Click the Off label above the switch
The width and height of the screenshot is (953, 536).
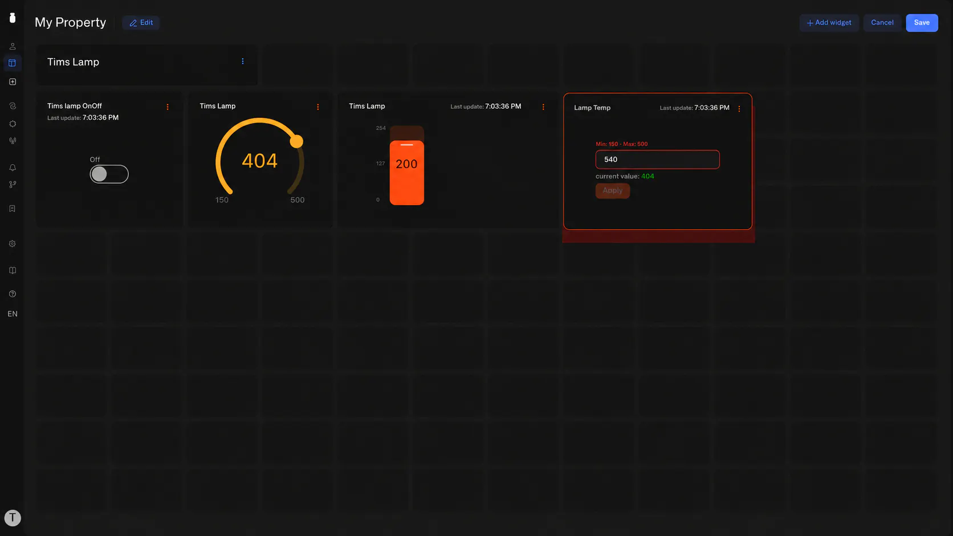pyautogui.click(x=95, y=160)
